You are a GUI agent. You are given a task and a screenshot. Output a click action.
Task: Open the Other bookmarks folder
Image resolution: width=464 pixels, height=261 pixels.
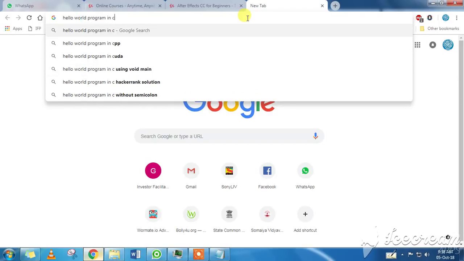pos(439,29)
